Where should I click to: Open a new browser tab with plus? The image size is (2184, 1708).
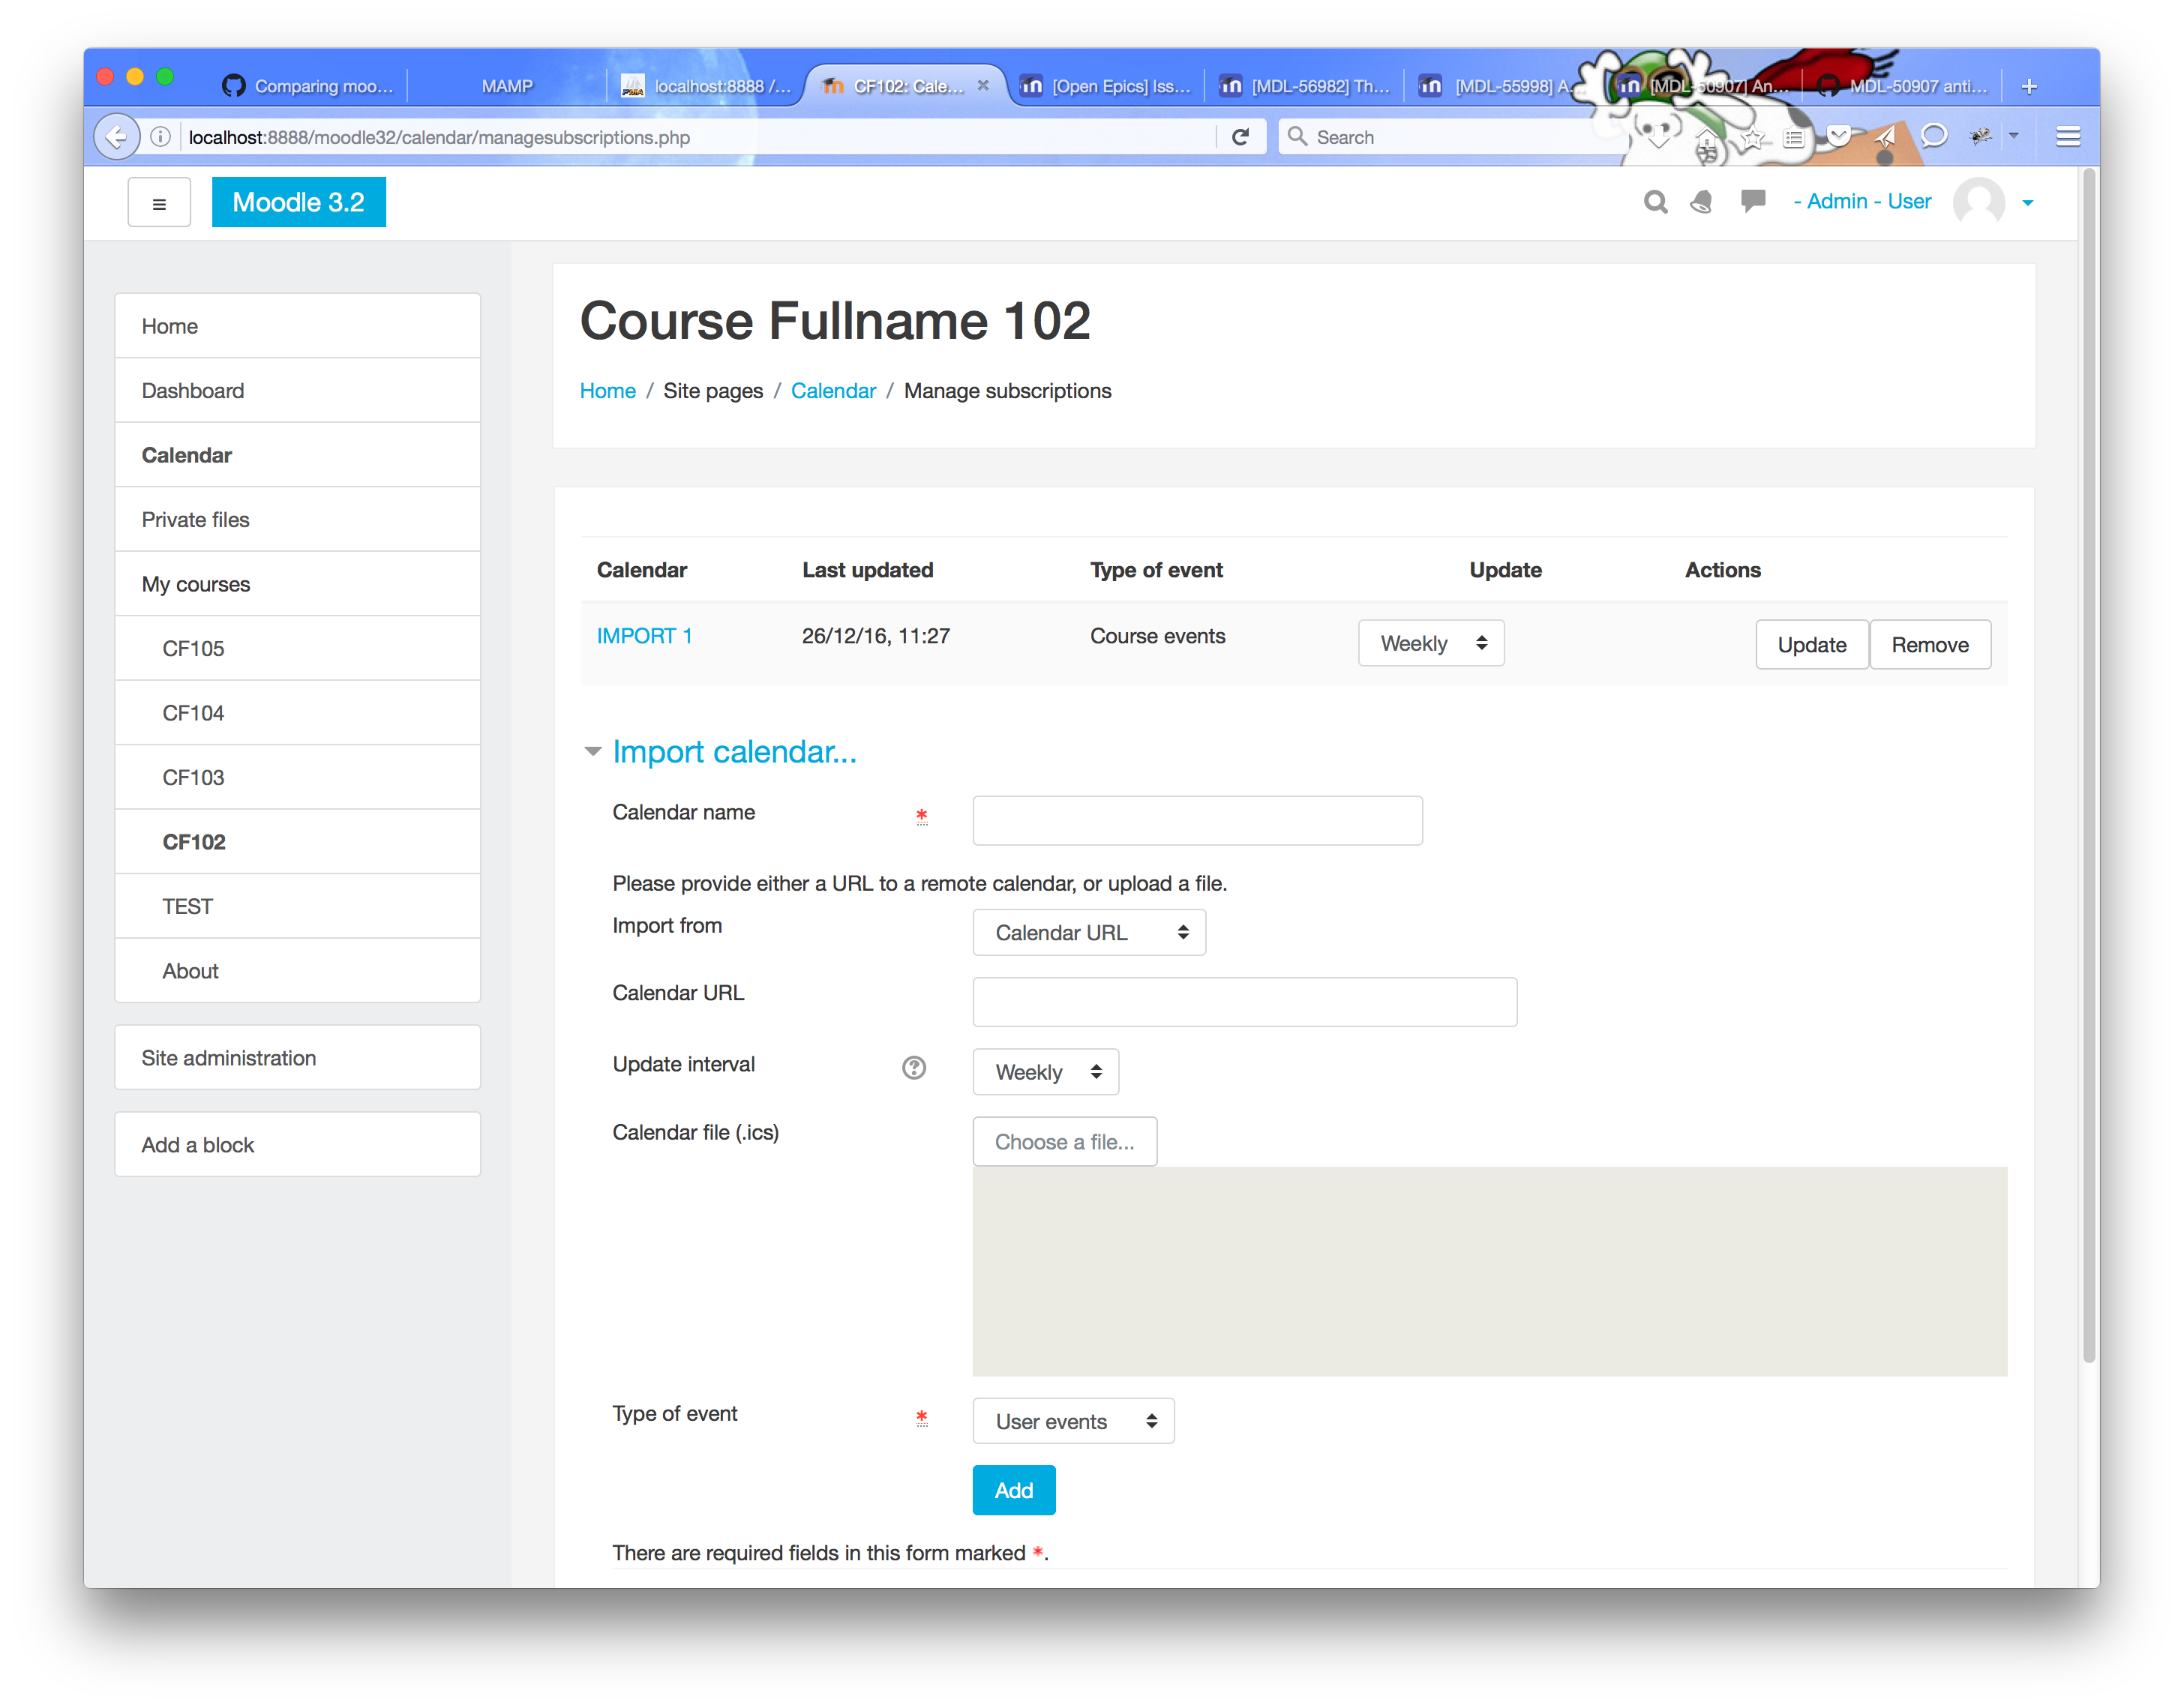point(2029,86)
